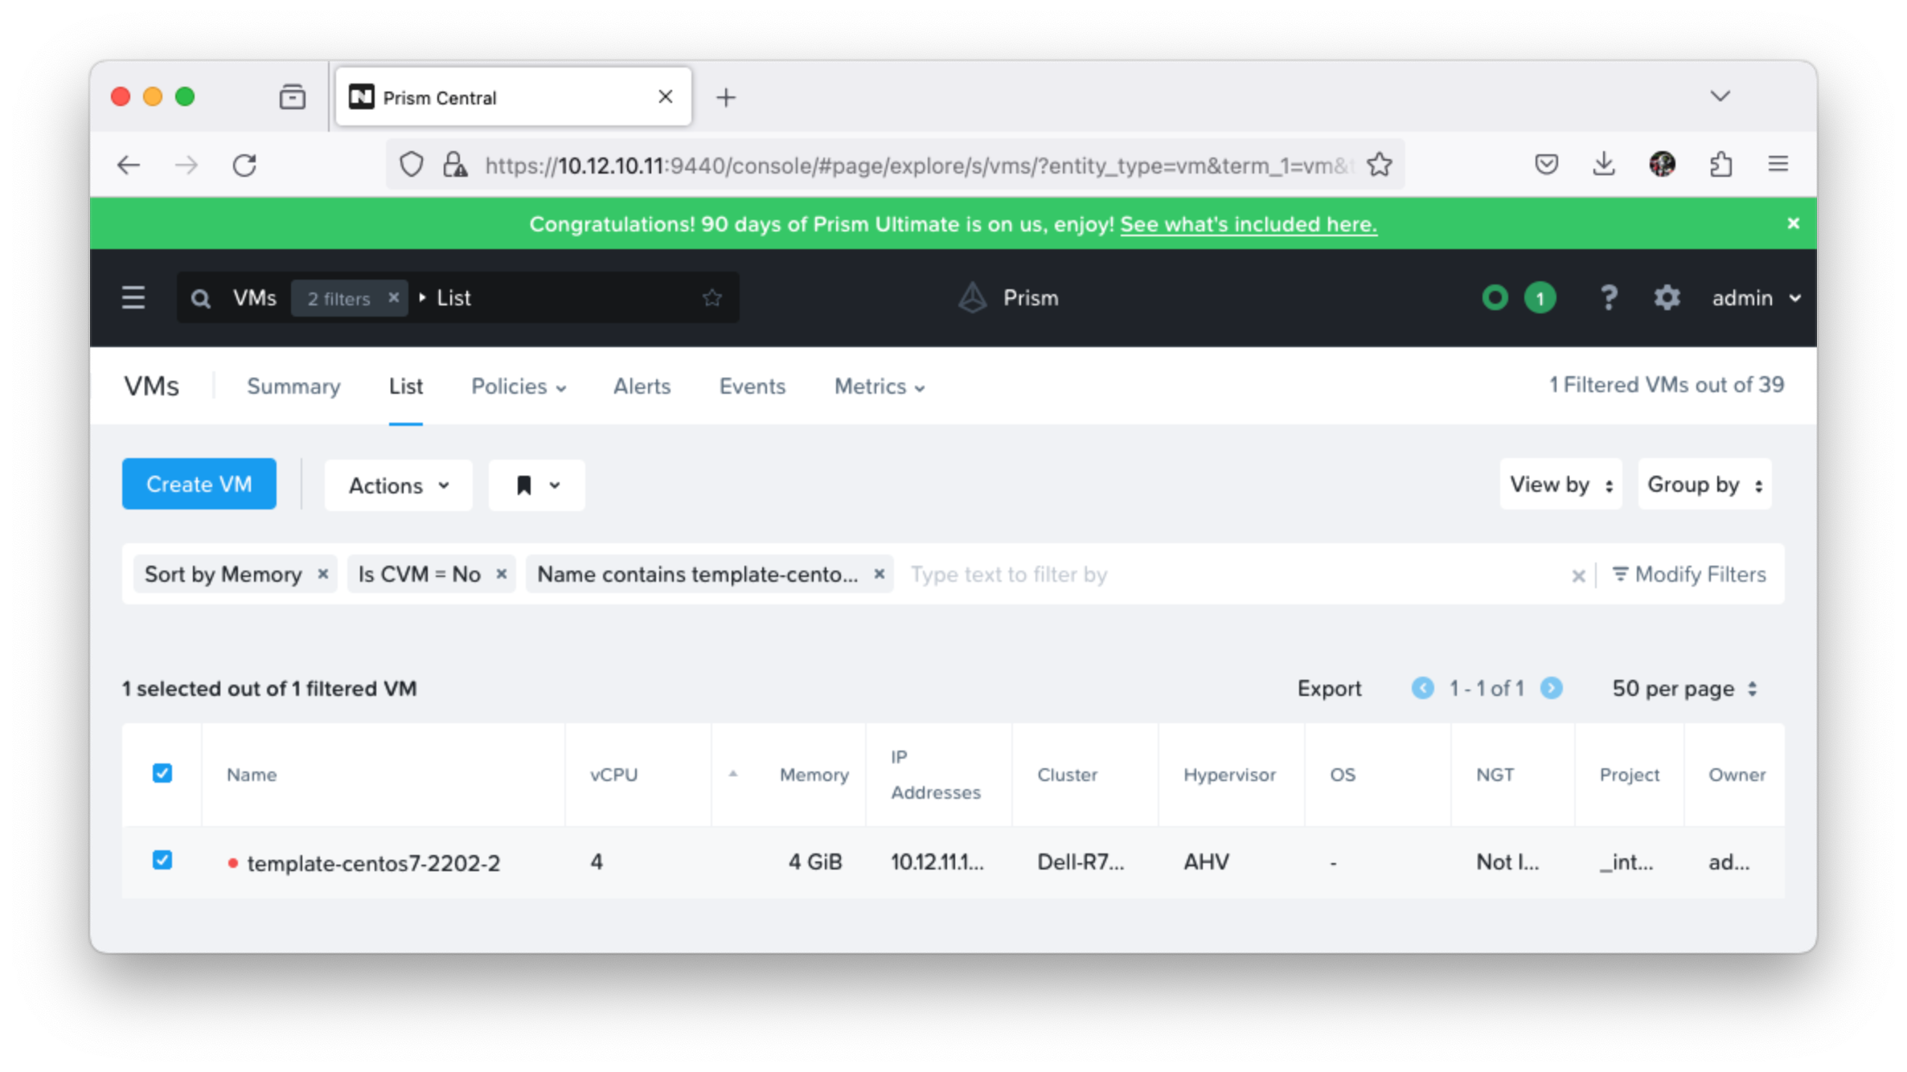Open Prism settings gear
Screen dimensions: 1907x1072
tap(1667, 298)
